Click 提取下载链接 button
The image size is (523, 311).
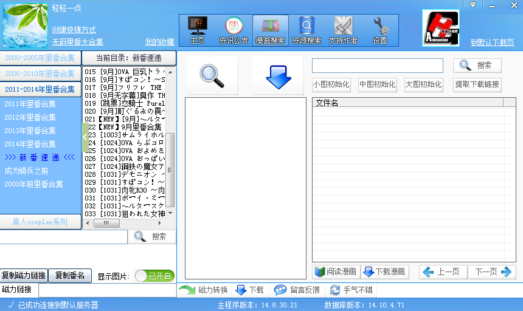pos(477,84)
